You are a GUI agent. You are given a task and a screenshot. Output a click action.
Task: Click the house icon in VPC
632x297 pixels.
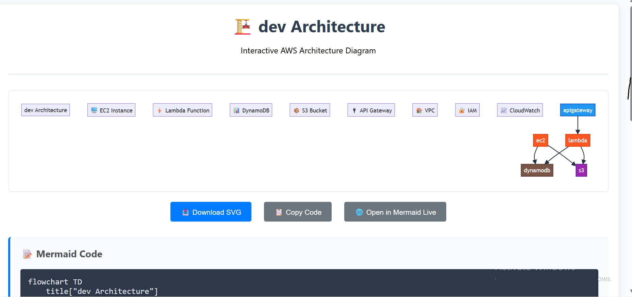point(419,110)
